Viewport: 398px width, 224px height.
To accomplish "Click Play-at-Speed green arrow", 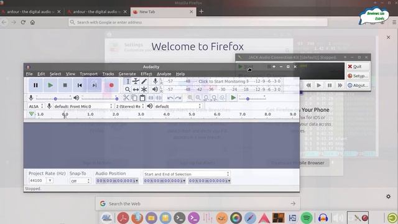I will pyautogui.click(x=233, y=98).
